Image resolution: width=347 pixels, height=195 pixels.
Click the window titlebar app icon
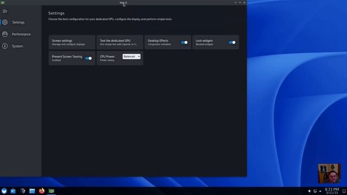pos(3,2)
